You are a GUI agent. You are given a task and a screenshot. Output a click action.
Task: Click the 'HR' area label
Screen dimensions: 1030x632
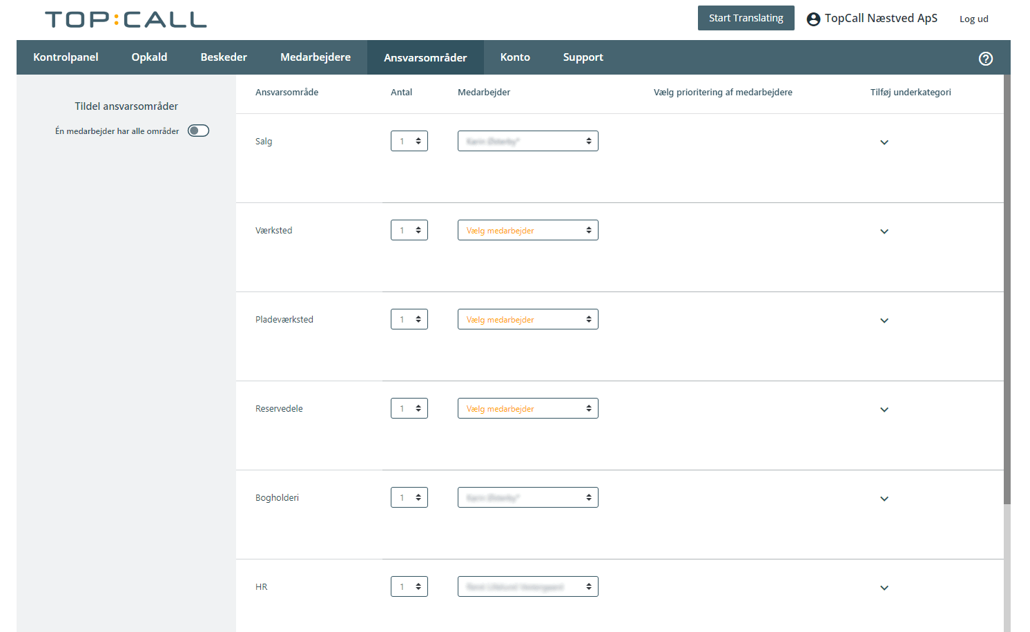[262, 586]
